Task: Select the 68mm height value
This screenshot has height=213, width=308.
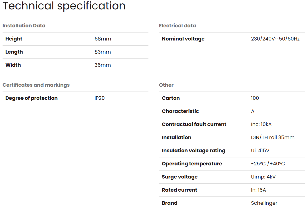Action: (x=103, y=39)
